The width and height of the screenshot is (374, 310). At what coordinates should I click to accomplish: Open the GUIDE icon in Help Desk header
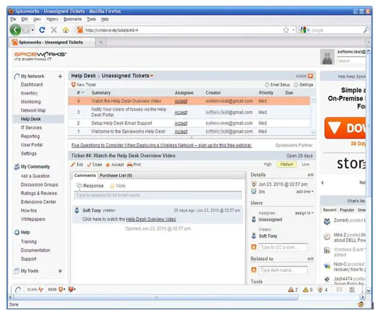coord(310,76)
